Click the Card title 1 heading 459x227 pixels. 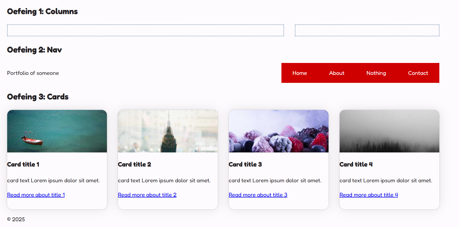pos(23,165)
